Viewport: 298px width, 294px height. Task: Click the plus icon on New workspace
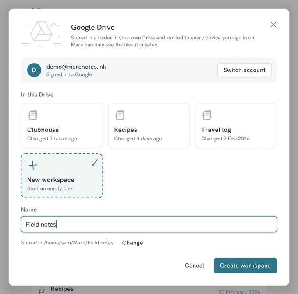tap(33, 165)
